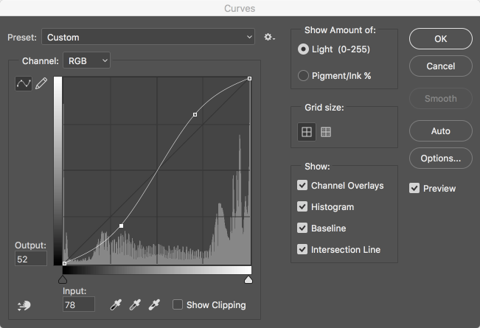Select the curve endpoint at top-right corner

click(x=249, y=79)
